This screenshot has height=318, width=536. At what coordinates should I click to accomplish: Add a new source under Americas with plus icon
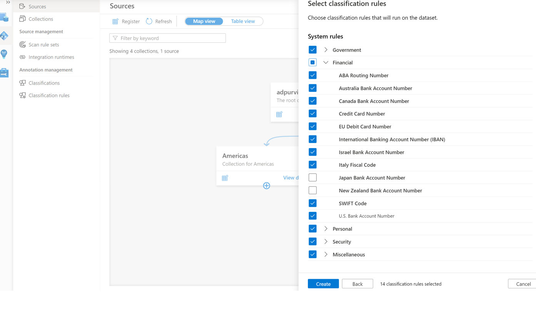(266, 186)
